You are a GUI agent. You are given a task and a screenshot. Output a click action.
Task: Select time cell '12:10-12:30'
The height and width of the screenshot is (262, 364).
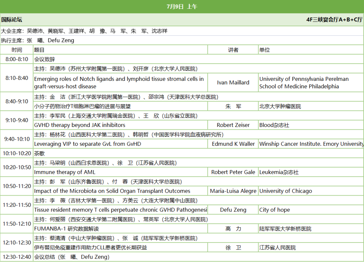(x=17, y=242)
